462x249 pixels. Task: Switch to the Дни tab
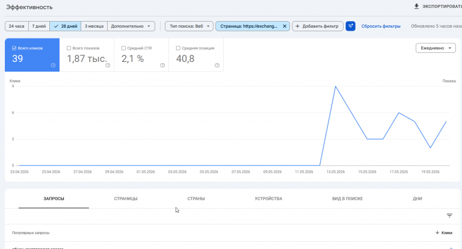417,198
